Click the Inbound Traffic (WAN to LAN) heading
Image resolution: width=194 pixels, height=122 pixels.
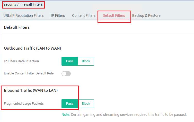coord(31,90)
